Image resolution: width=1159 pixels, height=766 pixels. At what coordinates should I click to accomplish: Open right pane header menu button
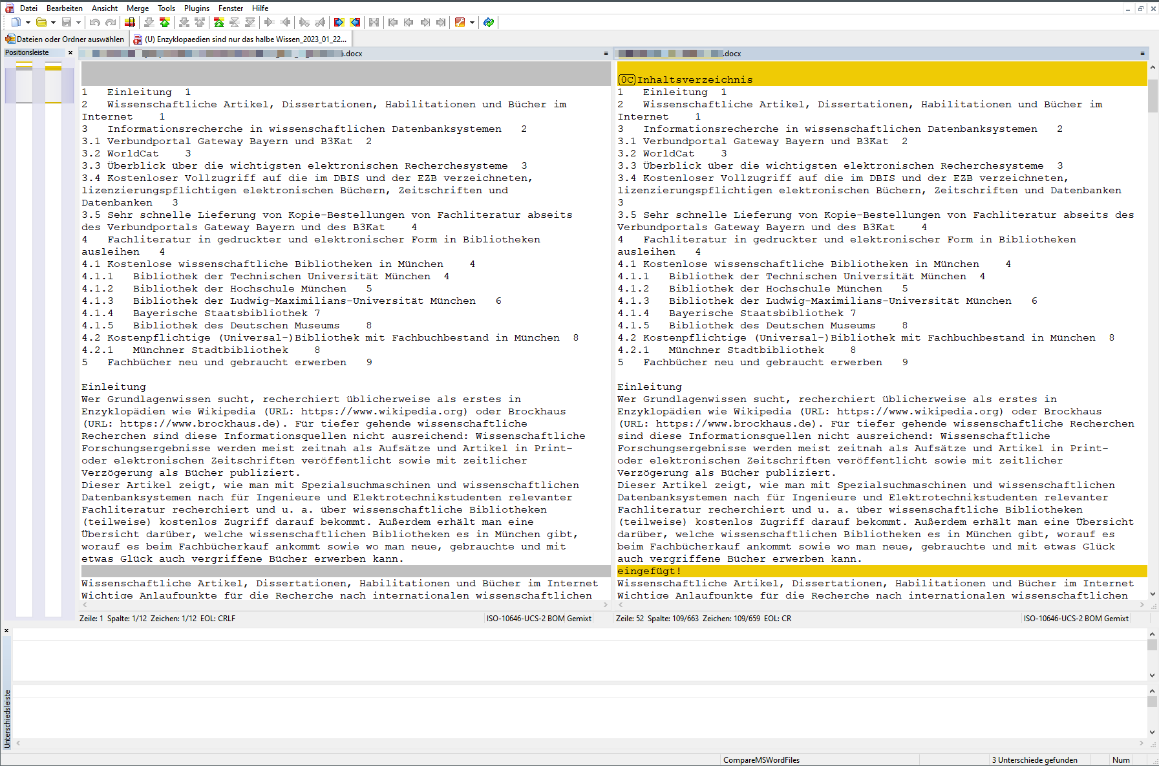coord(1142,54)
